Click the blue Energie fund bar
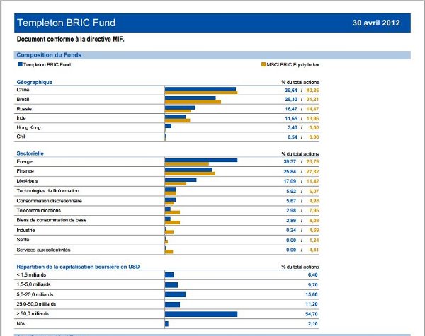Image resolution: width=425 pixels, height=336 pixels. click(201, 161)
